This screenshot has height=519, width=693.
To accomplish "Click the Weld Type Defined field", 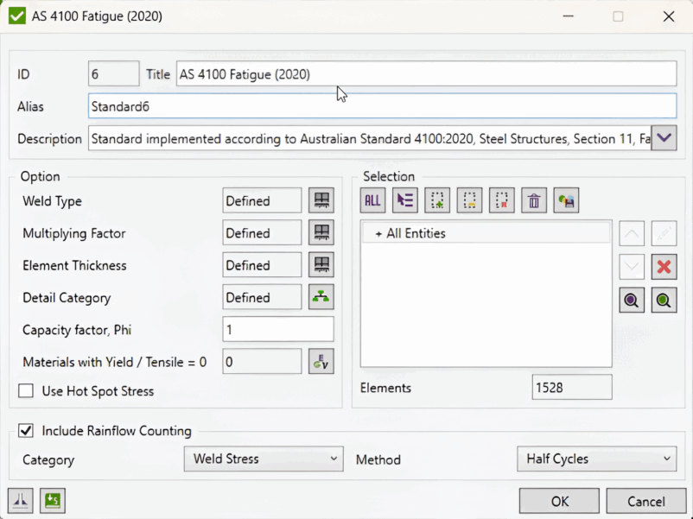I will (x=262, y=200).
